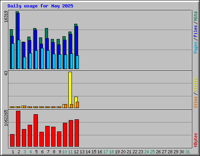Screen dimensions: 200x156
Task: Click day 8 on the x-axis
Action: click(x=54, y=152)
